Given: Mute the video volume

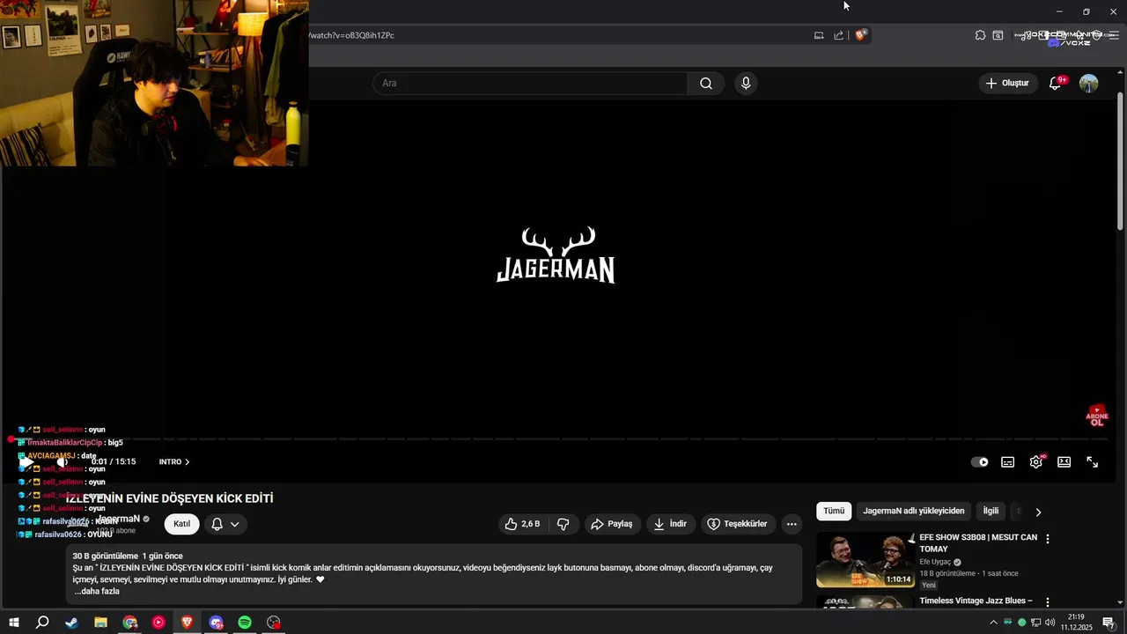Looking at the screenshot, I should [63, 461].
